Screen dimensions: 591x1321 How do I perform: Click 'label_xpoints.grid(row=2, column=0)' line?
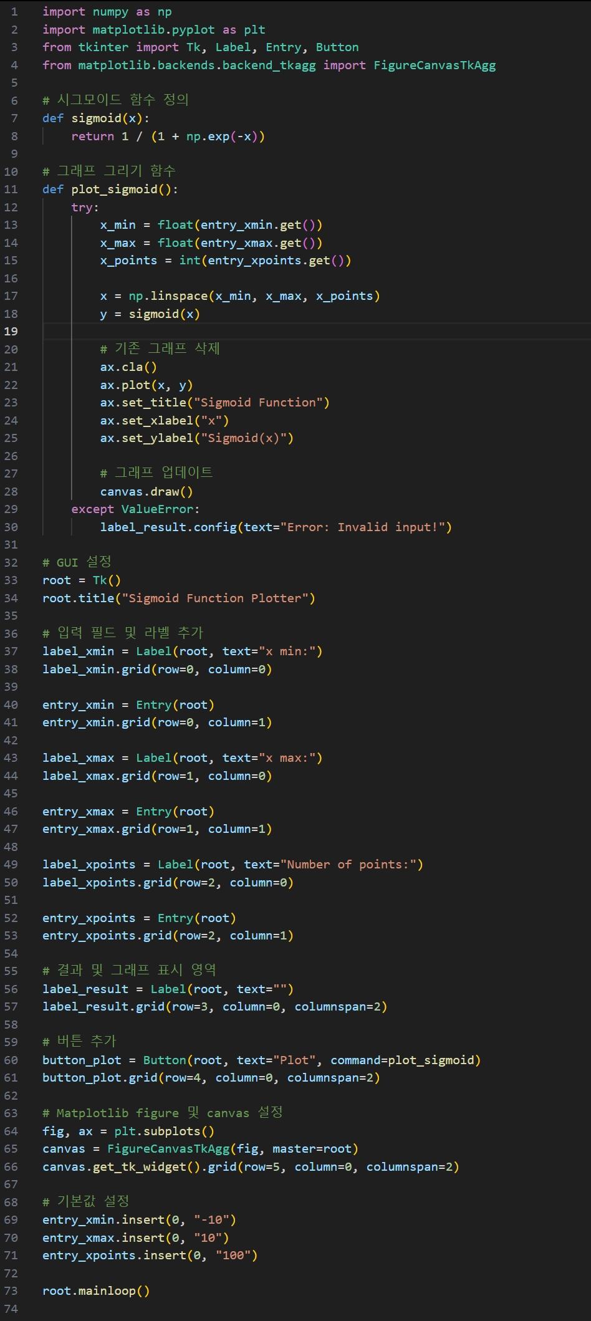168,882
